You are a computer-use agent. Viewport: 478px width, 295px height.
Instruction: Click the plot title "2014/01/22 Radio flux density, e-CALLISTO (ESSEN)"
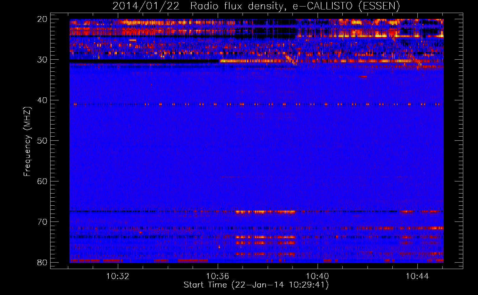pos(256,6)
